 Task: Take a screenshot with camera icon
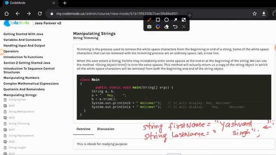click(x=149, y=27)
